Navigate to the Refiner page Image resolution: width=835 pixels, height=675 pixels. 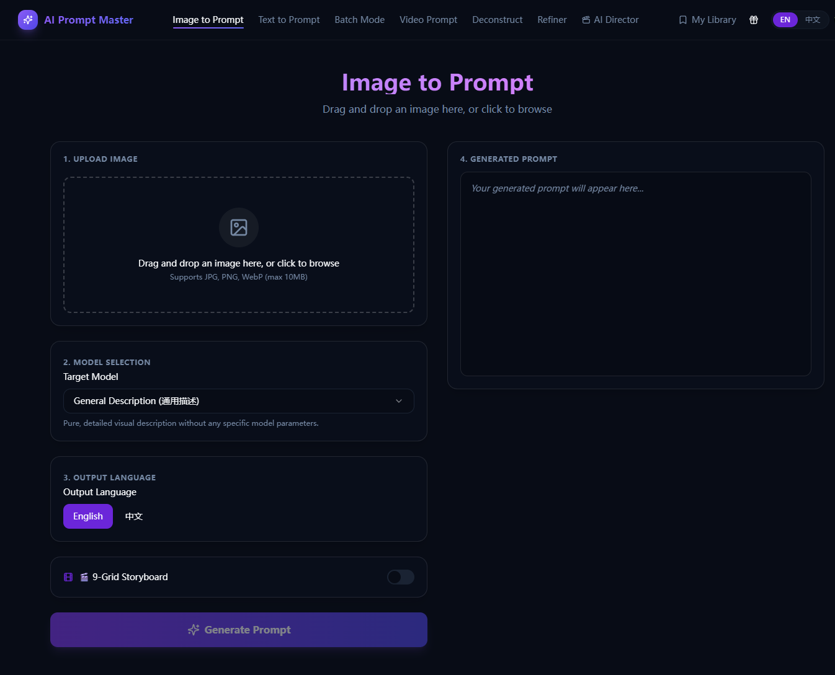(551, 19)
